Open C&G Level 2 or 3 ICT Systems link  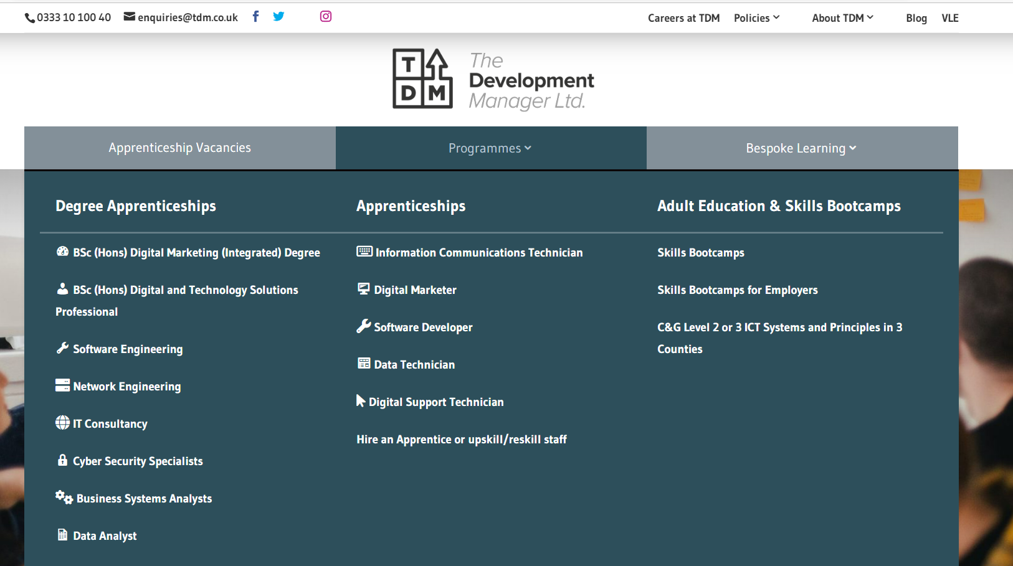(780, 338)
